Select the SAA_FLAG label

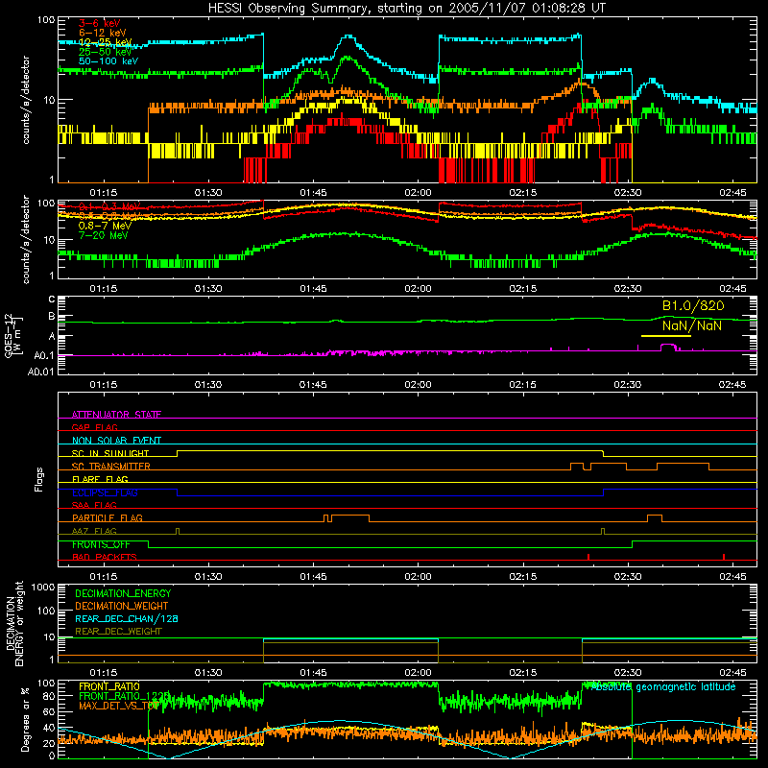point(94,505)
